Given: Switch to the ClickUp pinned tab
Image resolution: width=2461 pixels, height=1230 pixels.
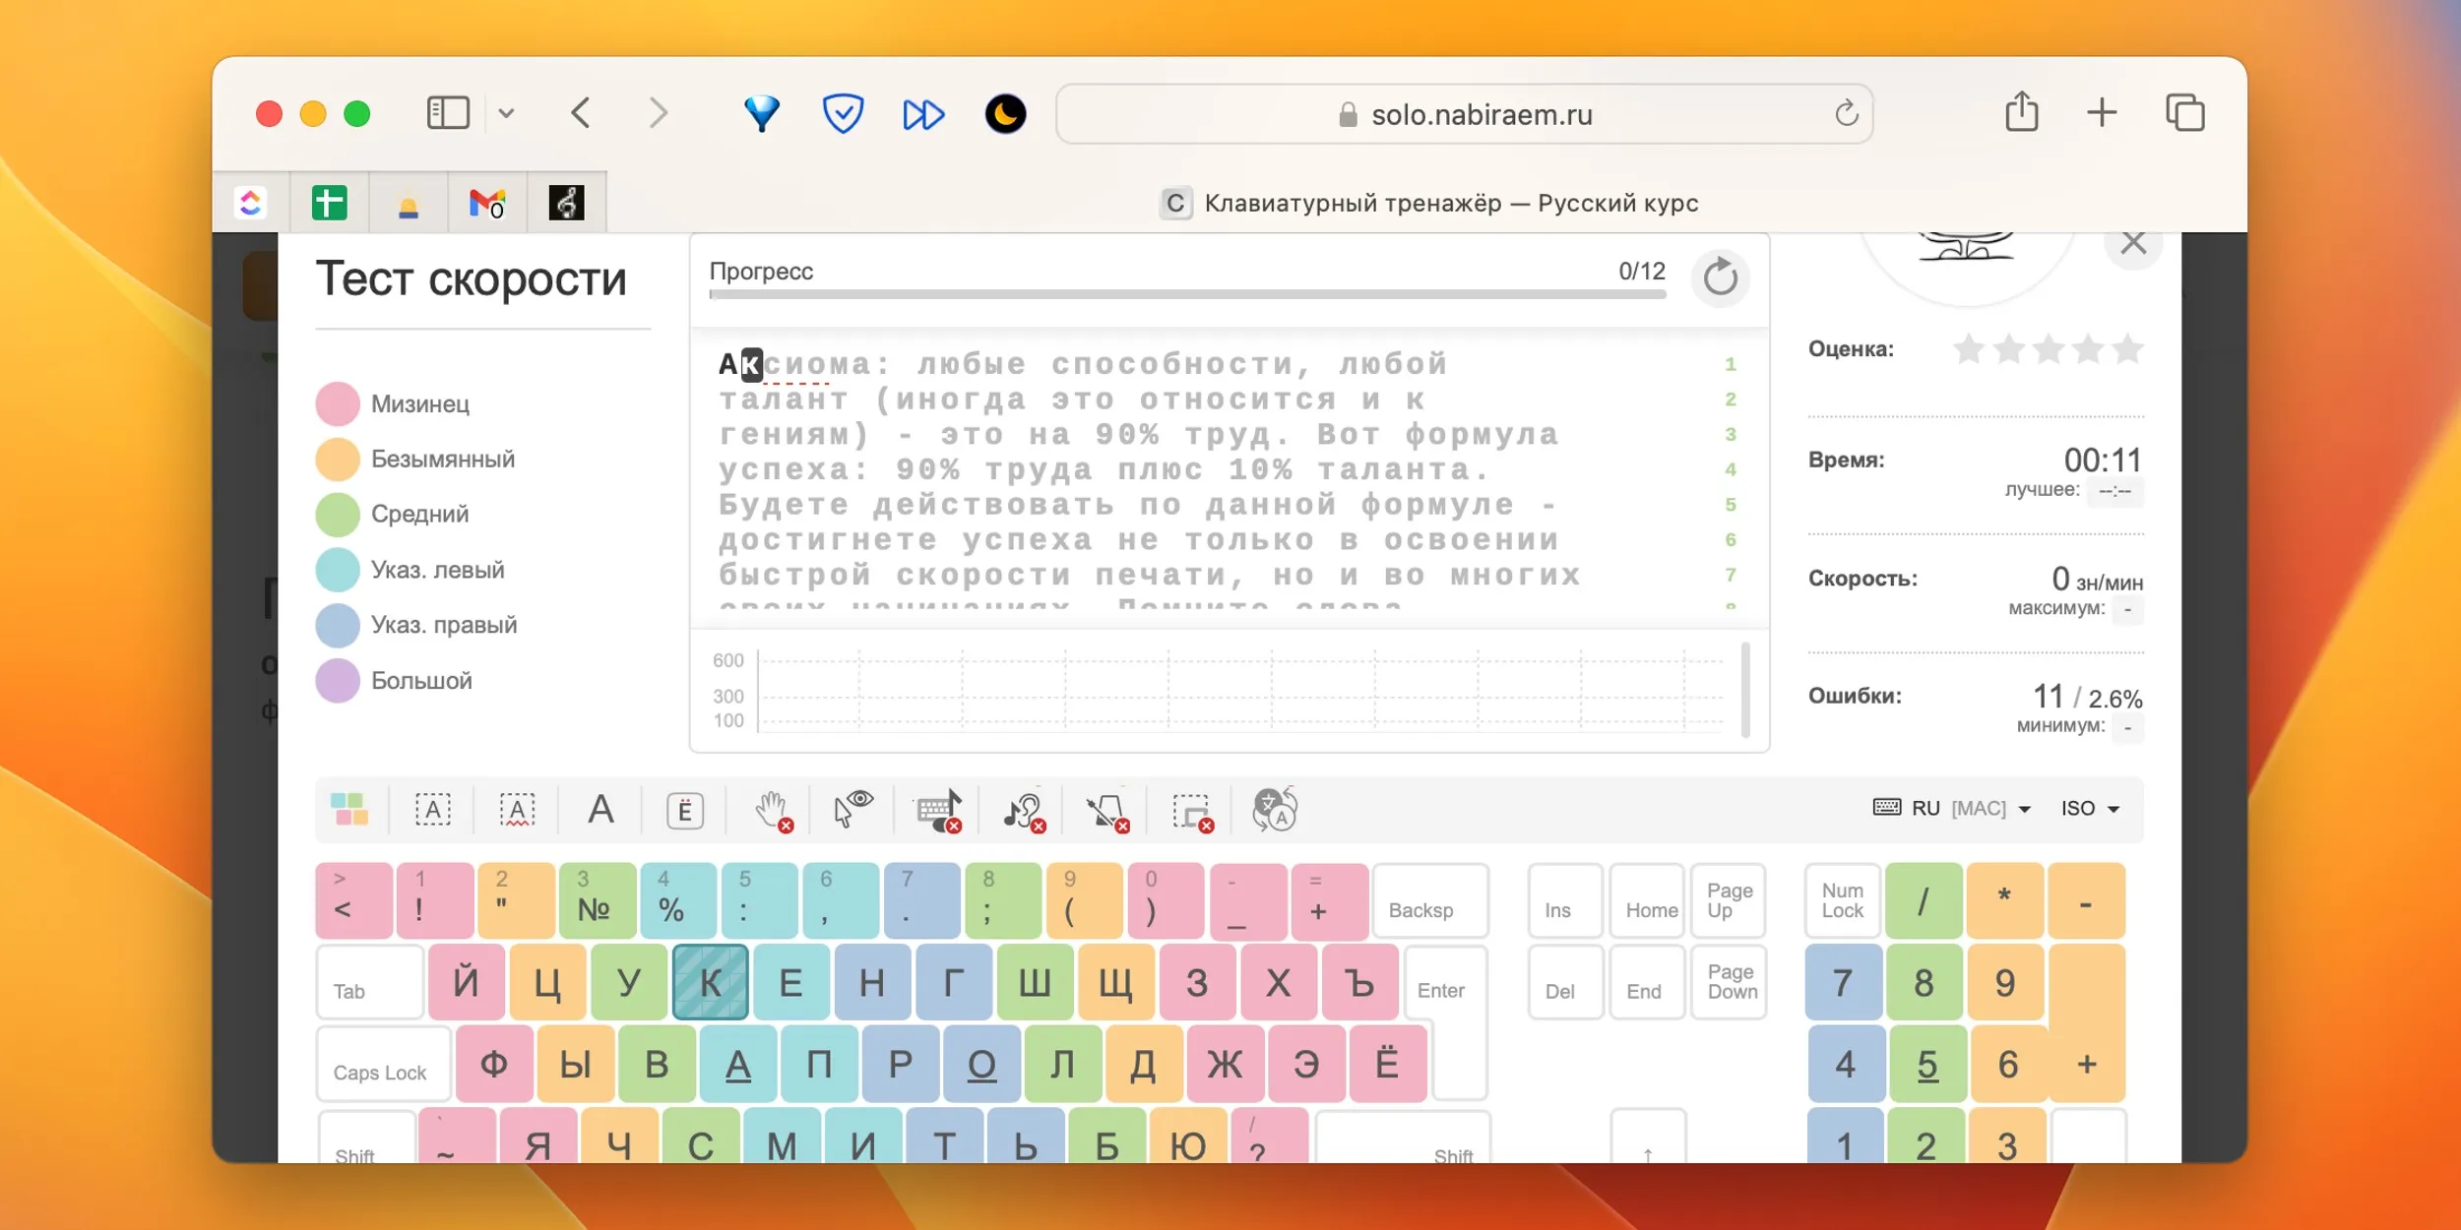Looking at the screenshot, I should (x=251, y=203).
